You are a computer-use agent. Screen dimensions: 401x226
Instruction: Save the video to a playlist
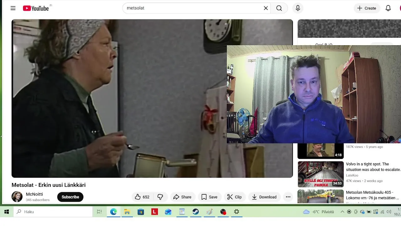(x=209, y=197)
